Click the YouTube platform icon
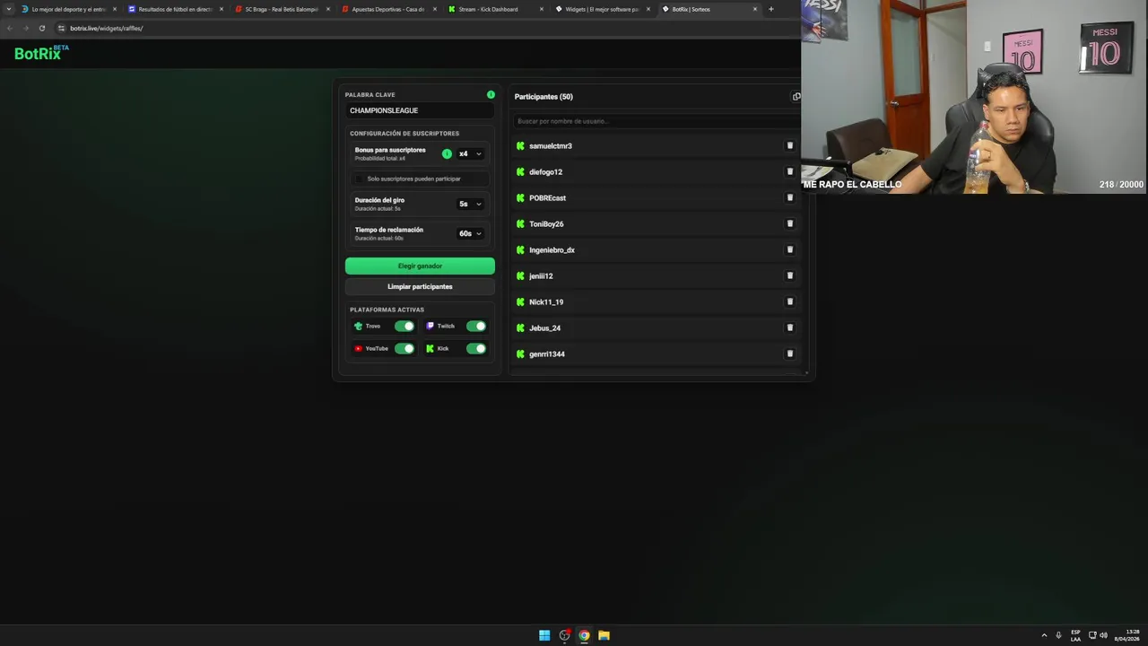Image resolution: width=1148 pixels, height=646 pixels. pos(359,348)
